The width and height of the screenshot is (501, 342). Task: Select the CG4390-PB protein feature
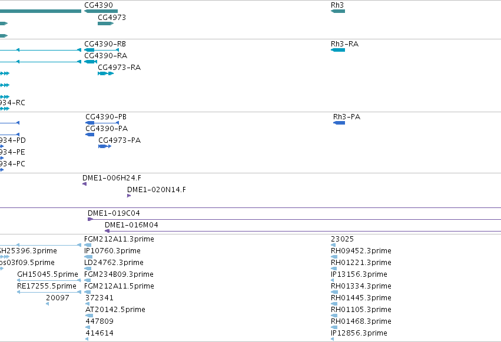102,123
